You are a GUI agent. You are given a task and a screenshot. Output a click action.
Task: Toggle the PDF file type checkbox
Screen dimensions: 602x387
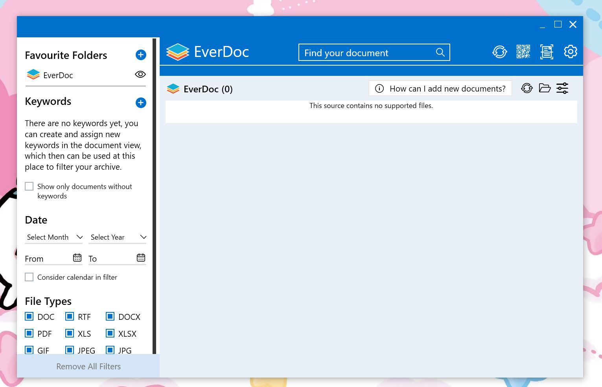click(x=29, y=333)
